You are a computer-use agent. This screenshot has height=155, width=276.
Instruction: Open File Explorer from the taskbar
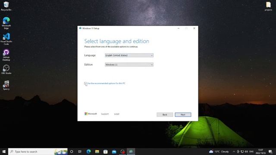[97, 152]
